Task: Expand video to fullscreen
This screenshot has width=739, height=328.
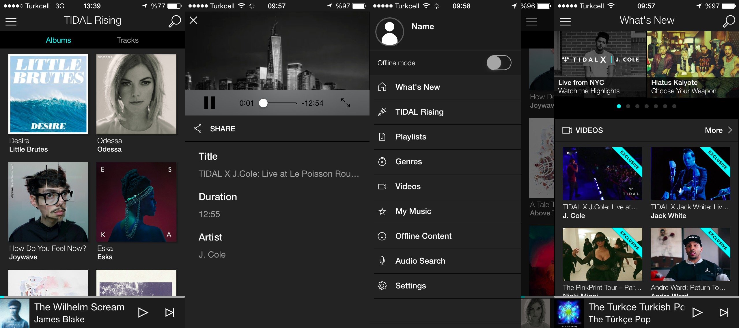Action: click(x=345, y=103)
